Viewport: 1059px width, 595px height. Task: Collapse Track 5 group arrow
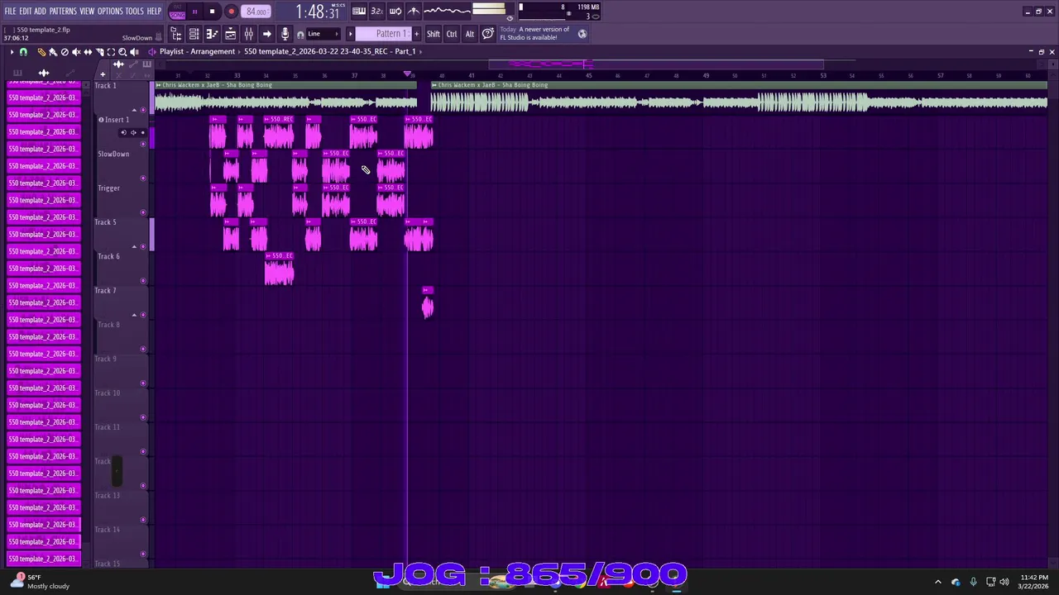pos(134,246)
